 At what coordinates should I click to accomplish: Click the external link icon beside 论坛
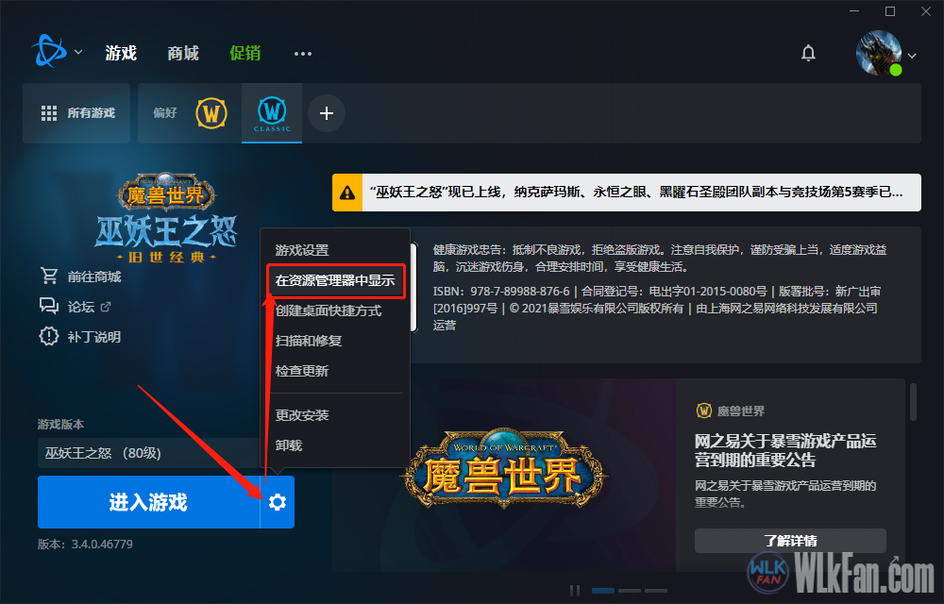106,307
